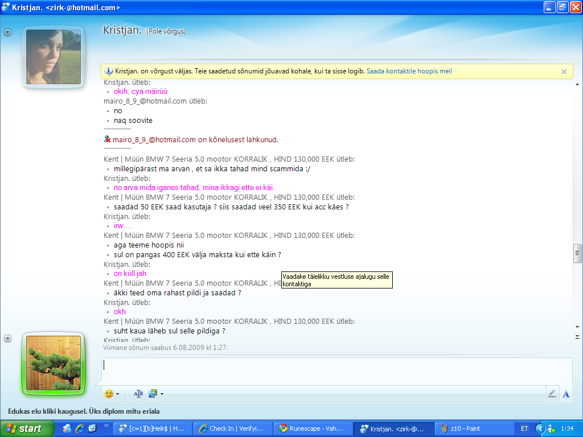Launch Internet Explorer from quick launch
Image resolution: width=583 pixels, height=437 pixels.
coord(80,428)
